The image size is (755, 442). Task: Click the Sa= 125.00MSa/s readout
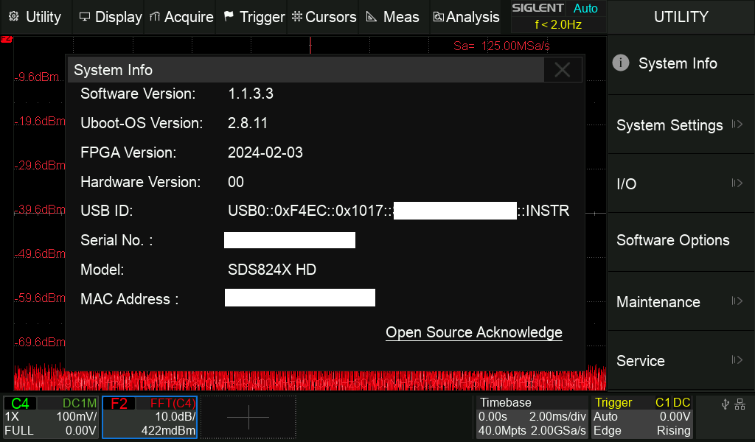point(501,46)
